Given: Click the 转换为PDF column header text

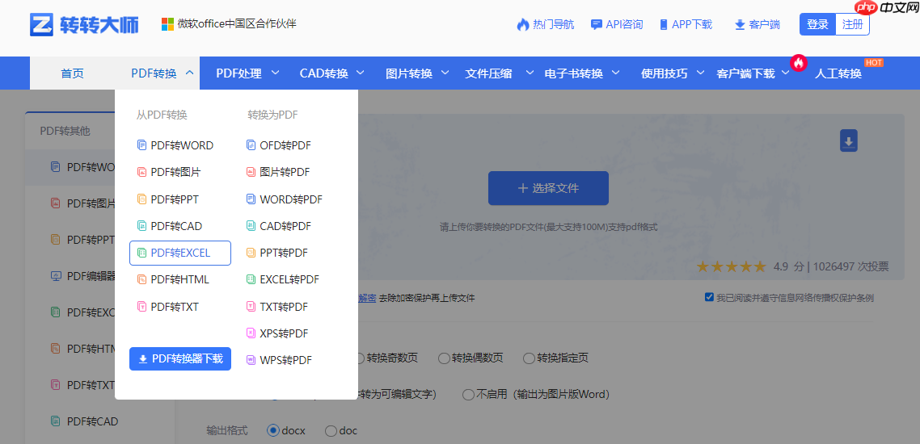Looking at the screenshot, I should point(272,115).
